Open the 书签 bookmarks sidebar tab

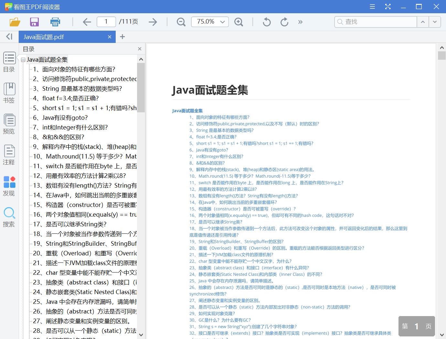tap(9, 93)
